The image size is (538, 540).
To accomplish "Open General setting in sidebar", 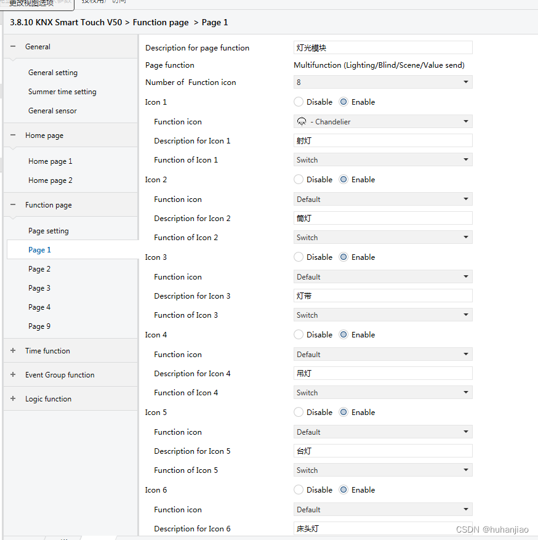I will pyautogui.click(x=53, y=73).
